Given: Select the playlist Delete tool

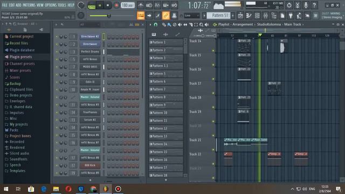Looking at the screenshot, I should tap(175, 25).
